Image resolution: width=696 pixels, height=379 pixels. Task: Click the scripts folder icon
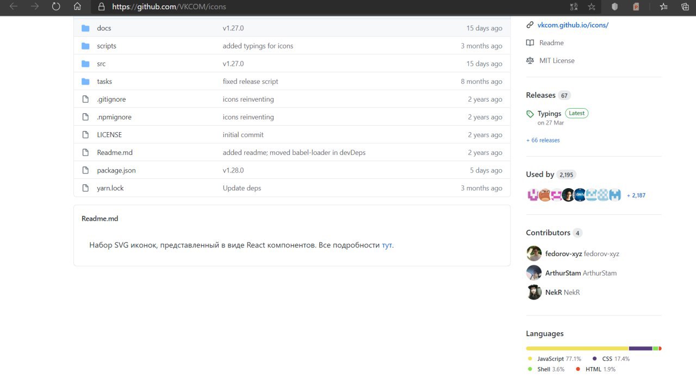[x=85, y=46]
